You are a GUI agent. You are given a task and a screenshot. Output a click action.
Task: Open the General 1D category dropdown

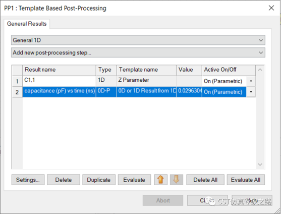pyautogui.click(x=138, y=40)
